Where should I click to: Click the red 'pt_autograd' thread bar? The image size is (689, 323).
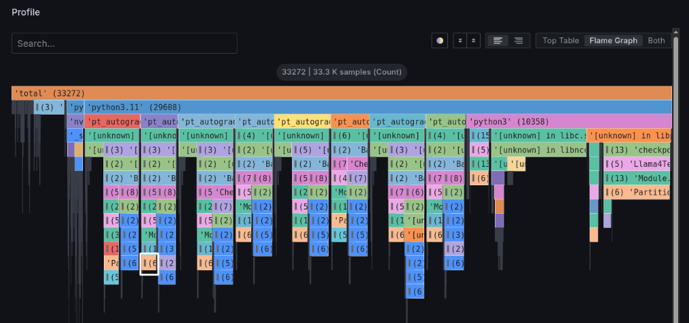click(113, 121)
